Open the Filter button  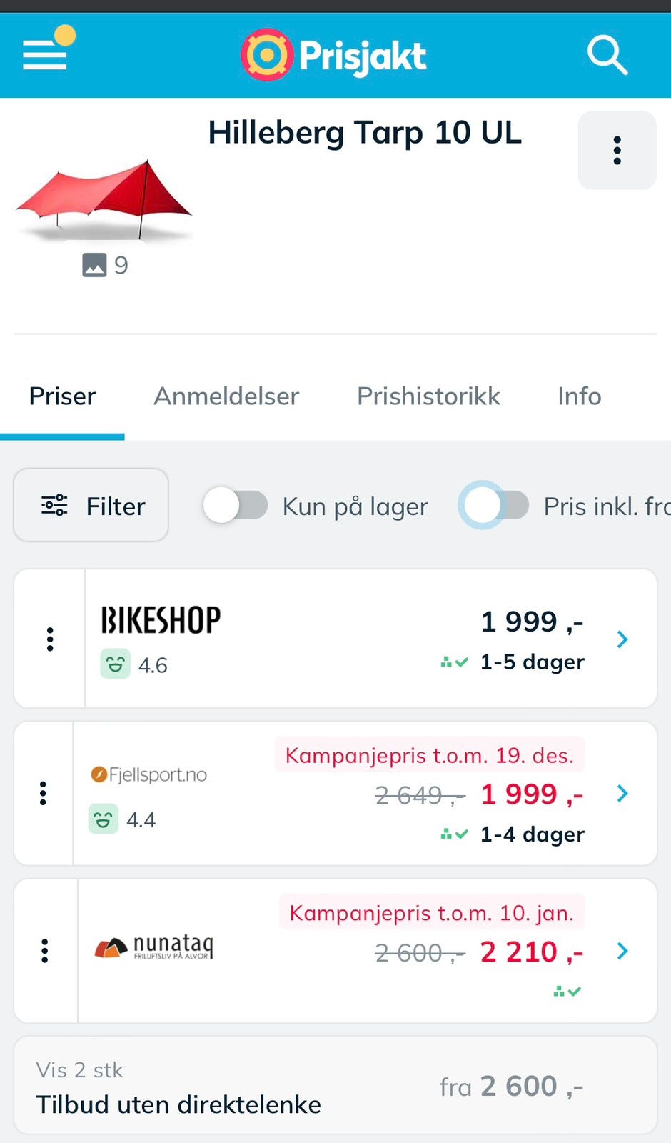point(91,506)
